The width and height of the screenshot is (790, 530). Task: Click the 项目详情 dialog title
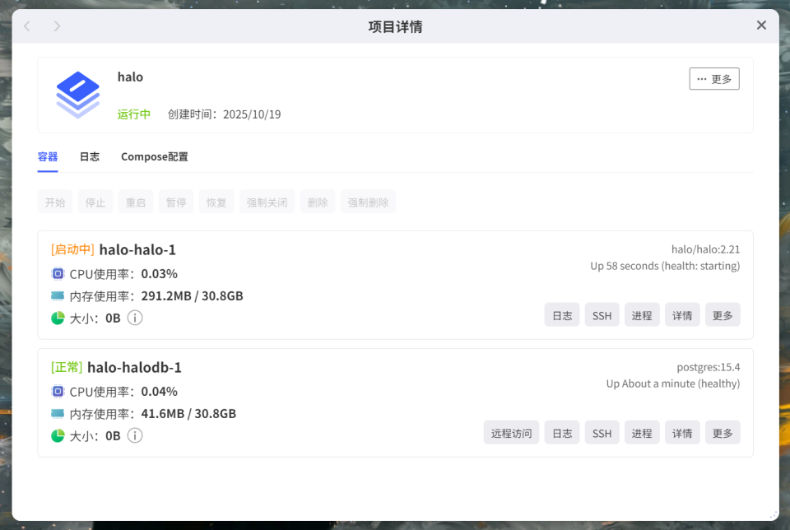click(396, 26)
